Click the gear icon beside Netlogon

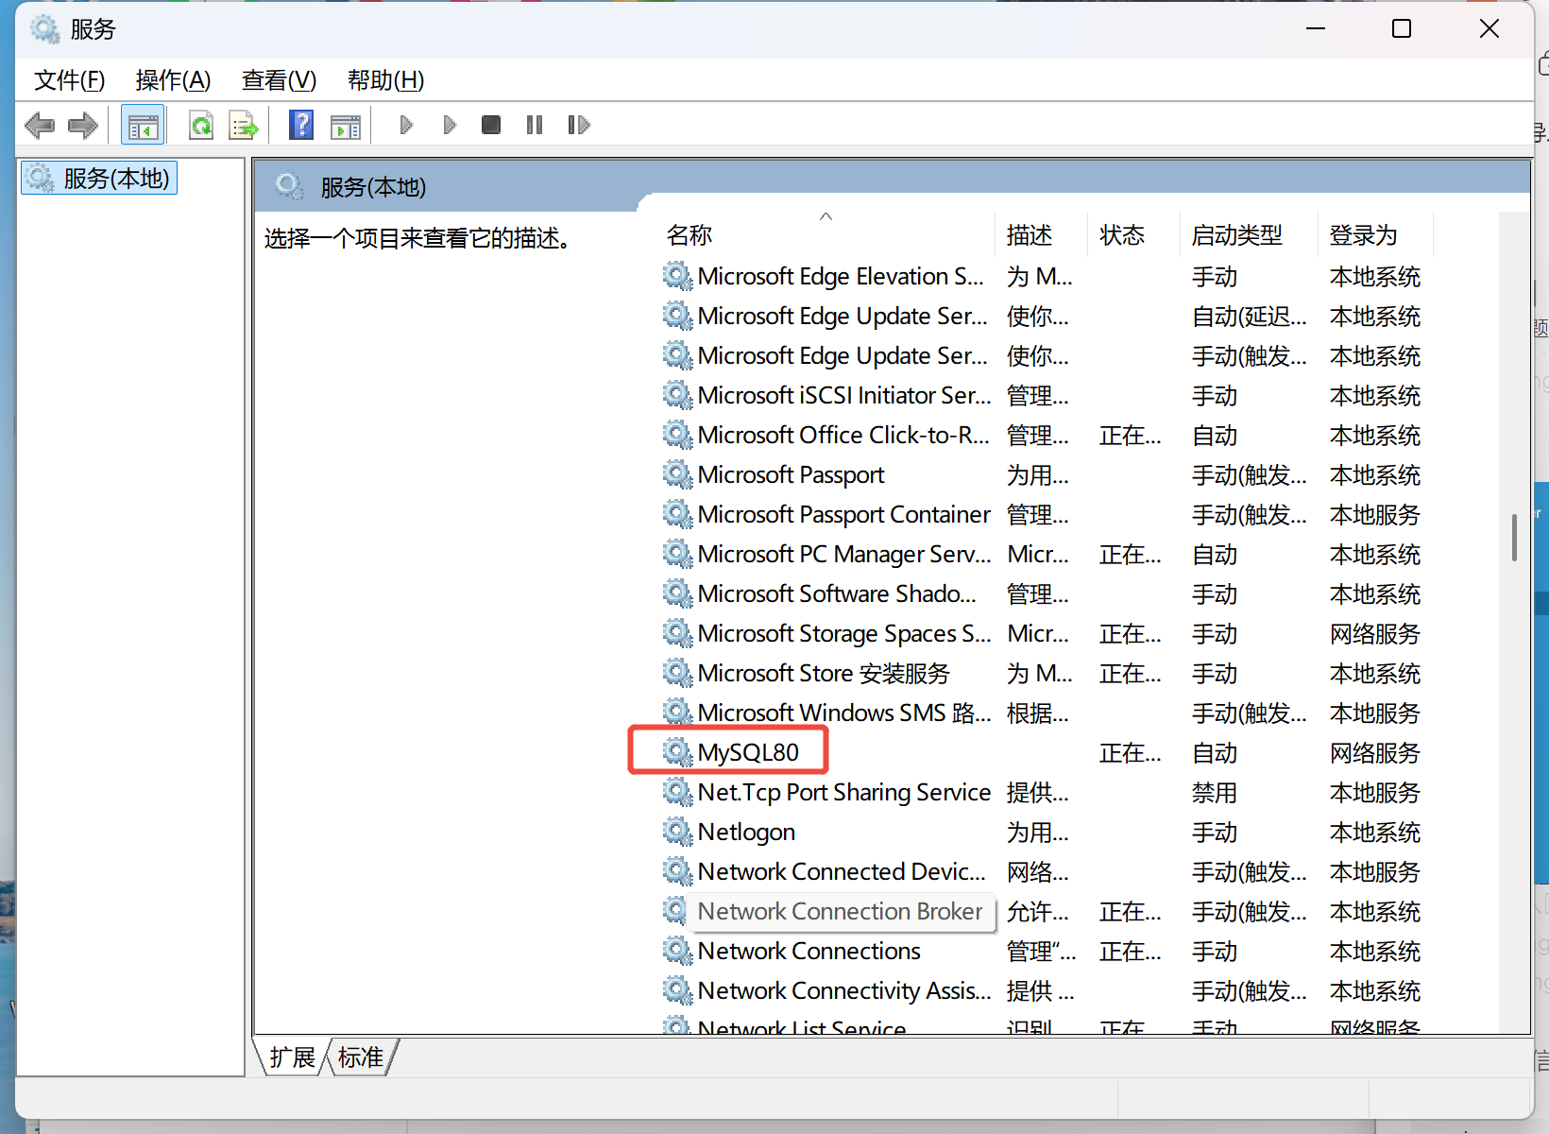(x=676, y=832)
